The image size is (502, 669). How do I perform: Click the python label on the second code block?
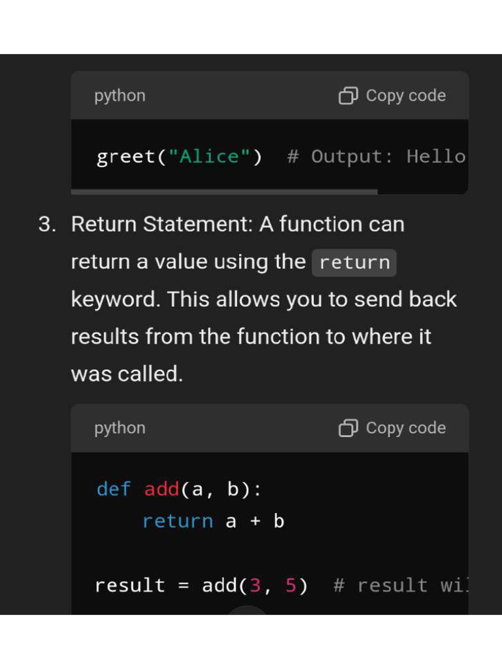click(x=120, y=429)
